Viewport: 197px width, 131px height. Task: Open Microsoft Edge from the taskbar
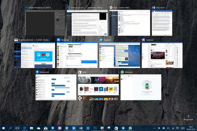click(24, 128)
